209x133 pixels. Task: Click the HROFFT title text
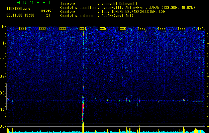[x=34, y=3]
